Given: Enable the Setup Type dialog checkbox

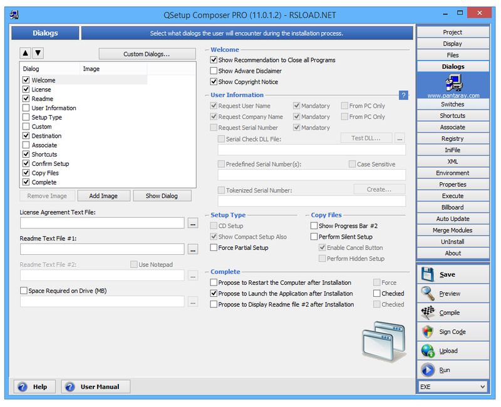Looking at the screenshot, I should 26,117.
